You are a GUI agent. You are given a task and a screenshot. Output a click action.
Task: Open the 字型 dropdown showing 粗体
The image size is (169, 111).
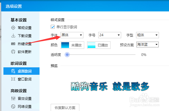148,35
